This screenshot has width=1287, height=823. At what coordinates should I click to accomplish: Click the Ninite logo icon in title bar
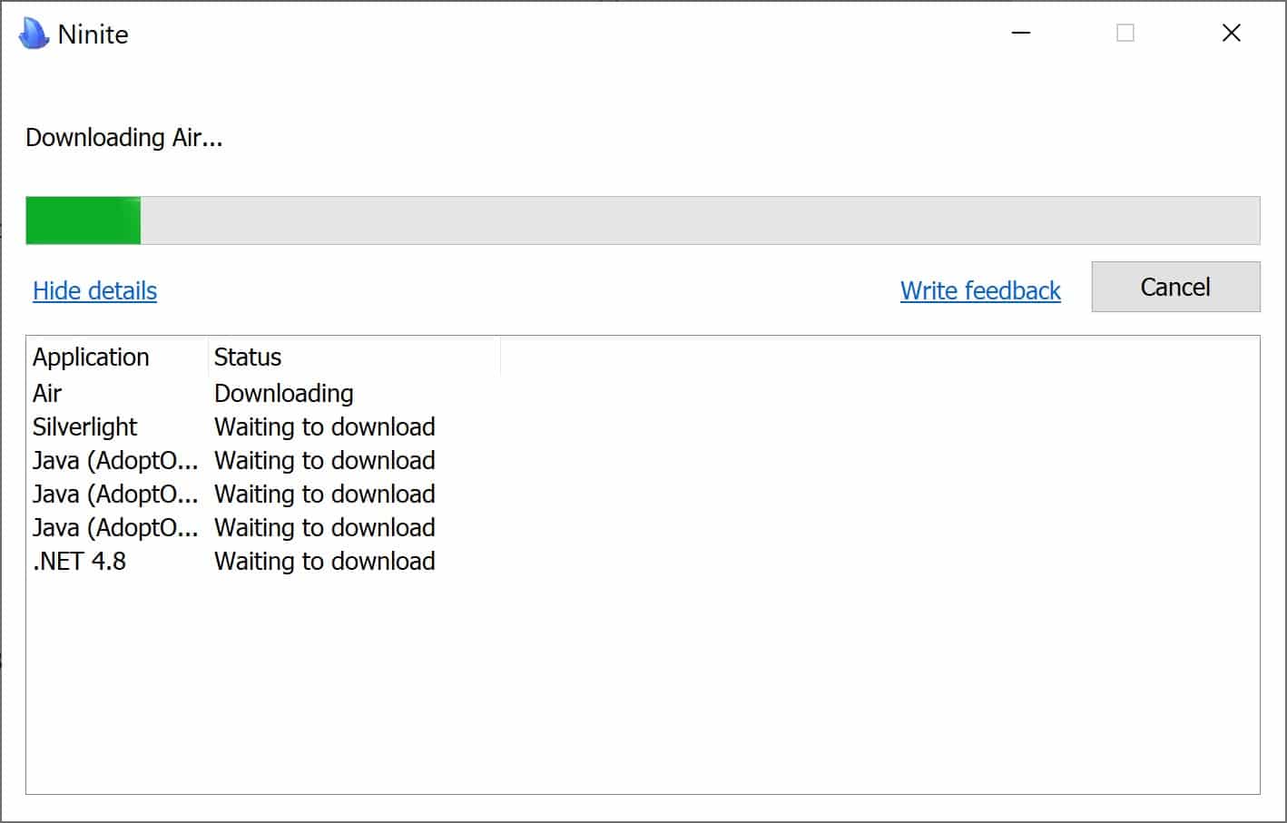click(34, 34)
